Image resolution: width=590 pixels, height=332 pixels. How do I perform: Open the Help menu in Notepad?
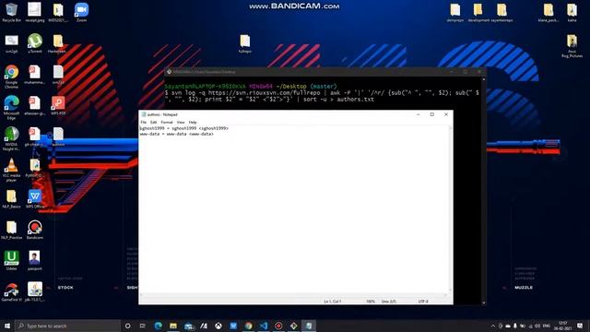pos(193,123)
